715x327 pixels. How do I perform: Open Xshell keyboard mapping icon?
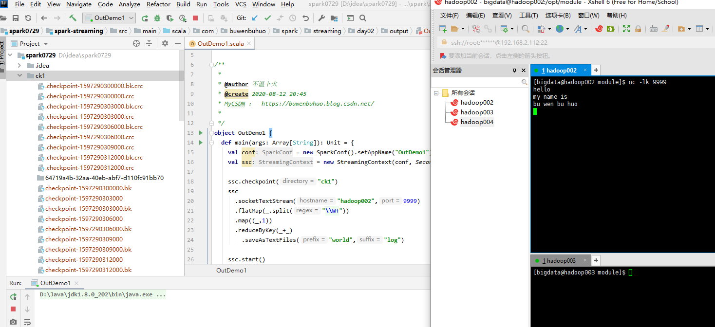coord(654,29)
